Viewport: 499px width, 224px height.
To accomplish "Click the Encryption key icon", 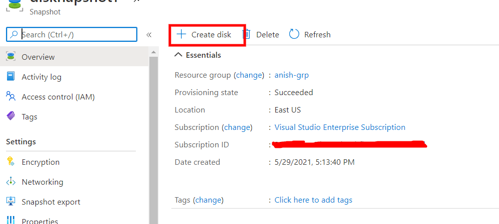I will click(x=11, y=162).
